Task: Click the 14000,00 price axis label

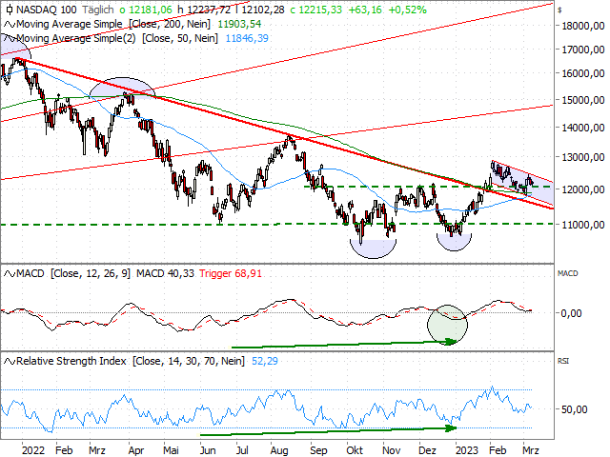Action: (x=583, y=128)
